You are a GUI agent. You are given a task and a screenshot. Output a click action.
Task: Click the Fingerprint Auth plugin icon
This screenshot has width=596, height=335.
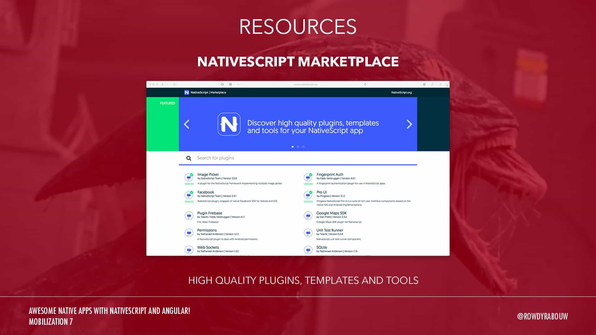click(x=308, y=177)
